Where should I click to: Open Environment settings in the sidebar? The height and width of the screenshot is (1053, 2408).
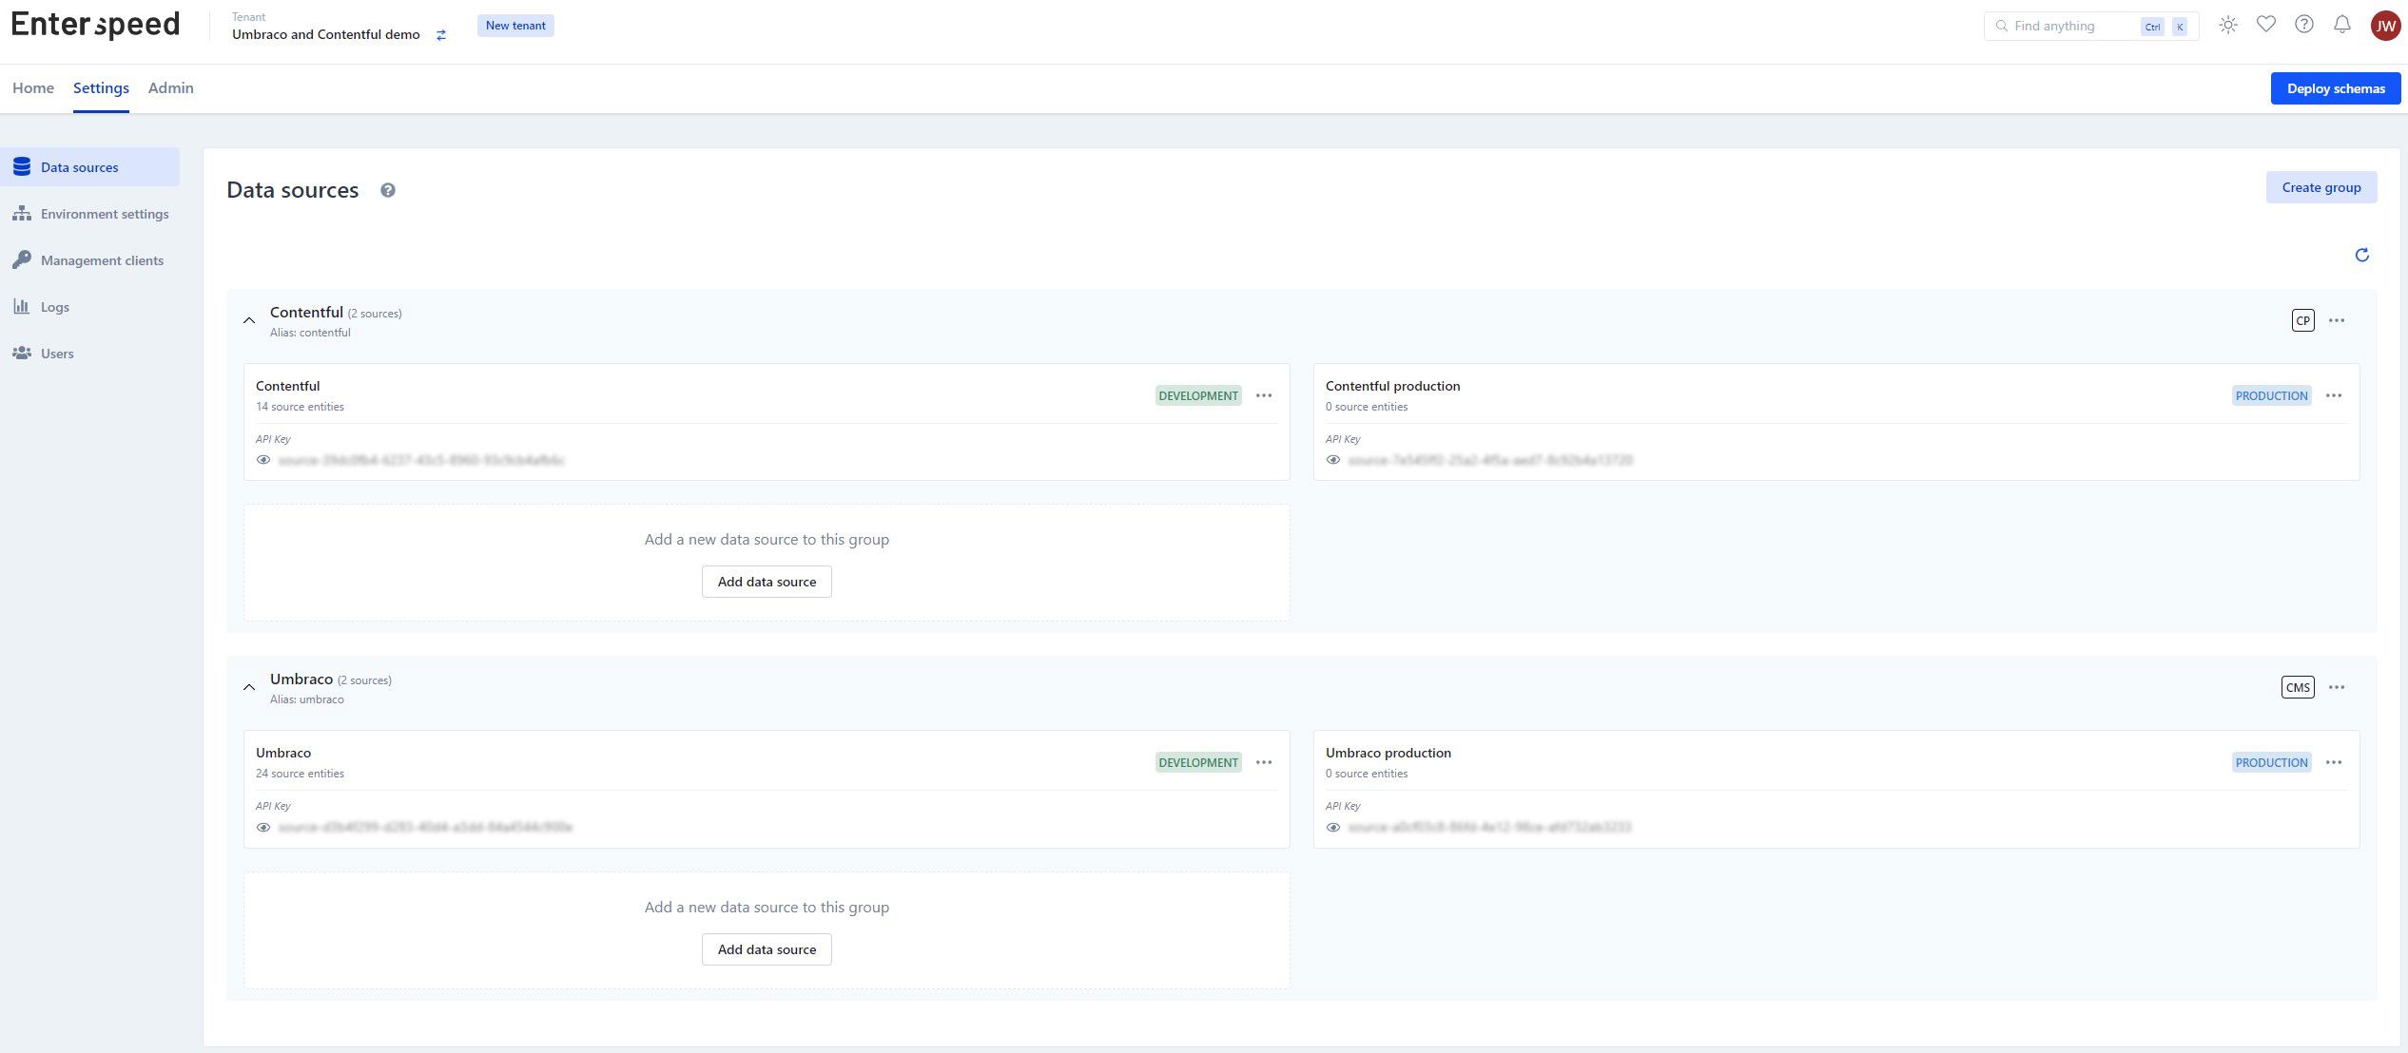point(89,214)
